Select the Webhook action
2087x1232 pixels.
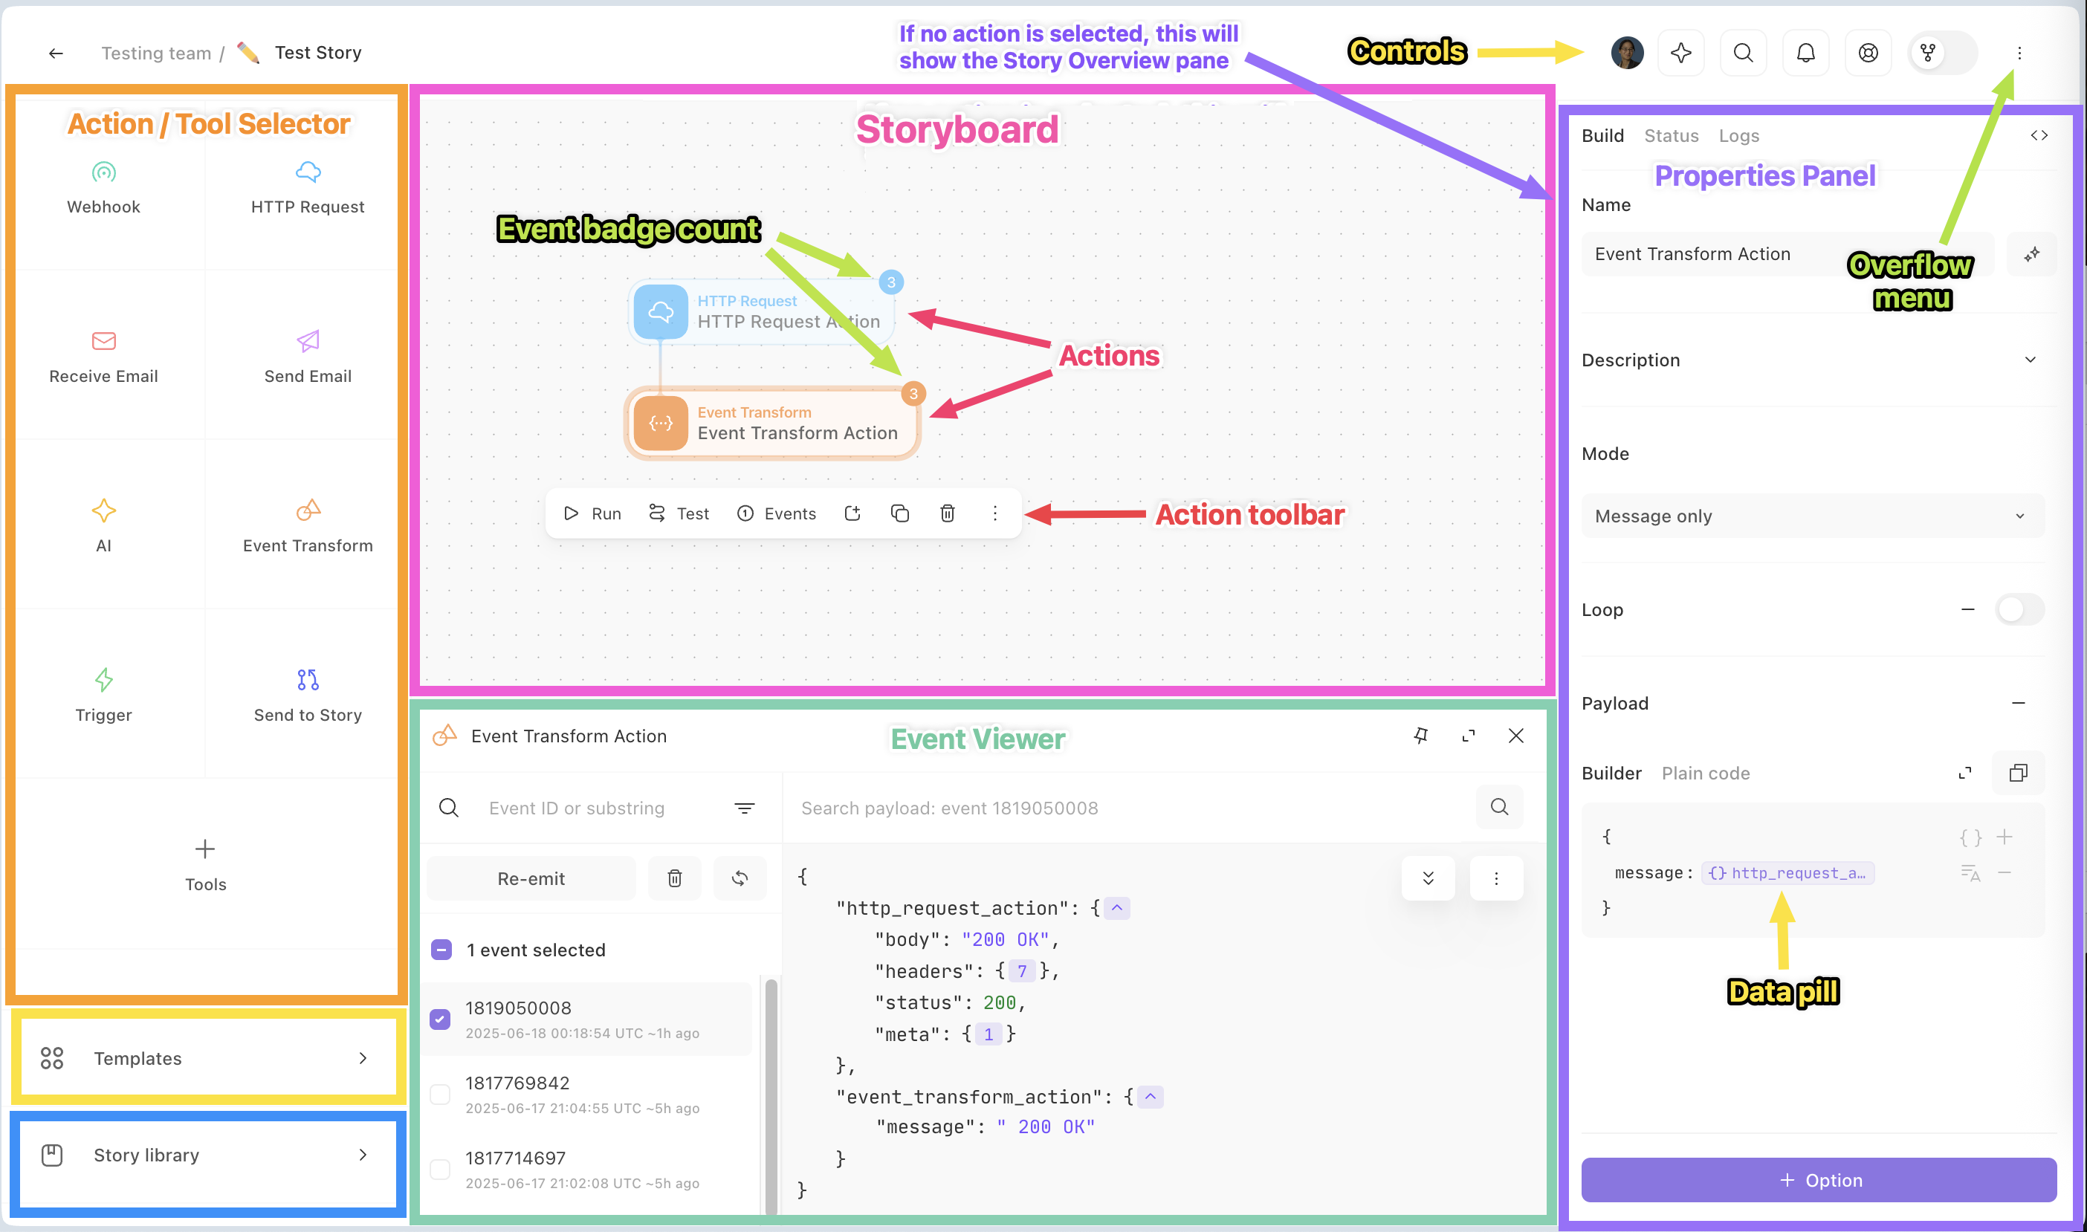click(x=103, y=189)
